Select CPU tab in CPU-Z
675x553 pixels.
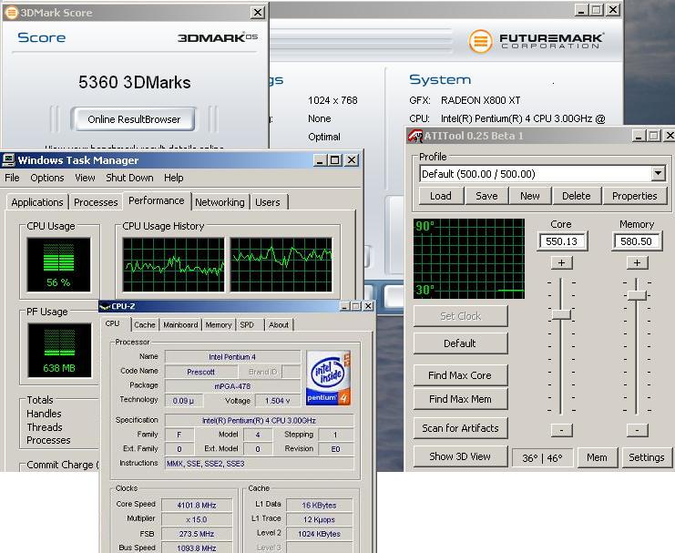pyautogui.click(x=112, y=323)
